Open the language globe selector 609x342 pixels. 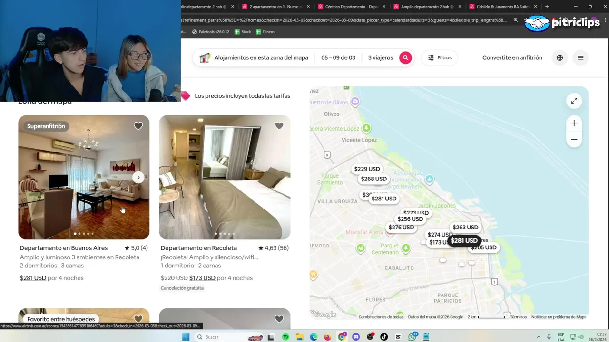(560, 57)
